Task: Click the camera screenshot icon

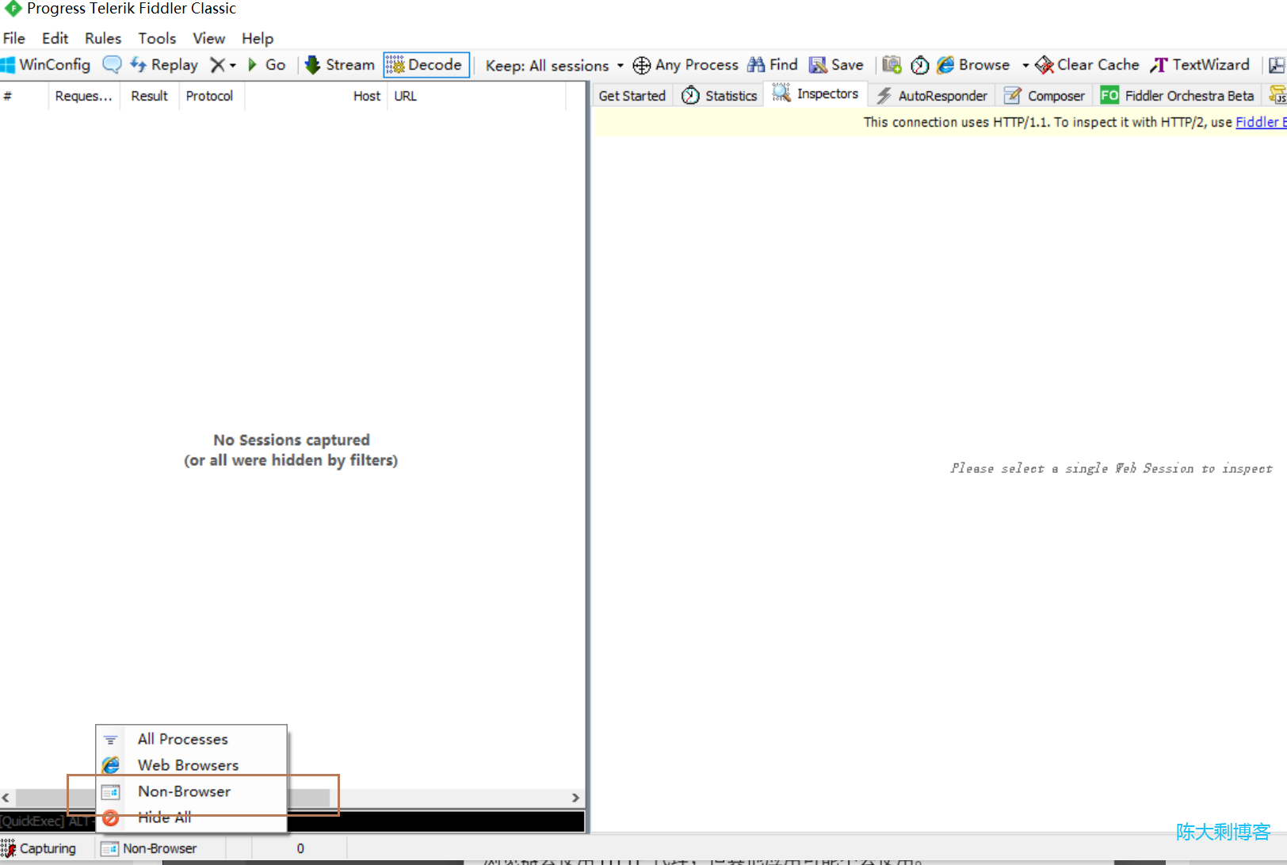Action: point(892,65)
